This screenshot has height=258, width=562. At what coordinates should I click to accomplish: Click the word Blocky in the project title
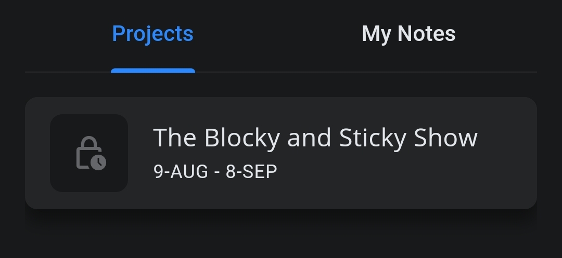[242, 138]
